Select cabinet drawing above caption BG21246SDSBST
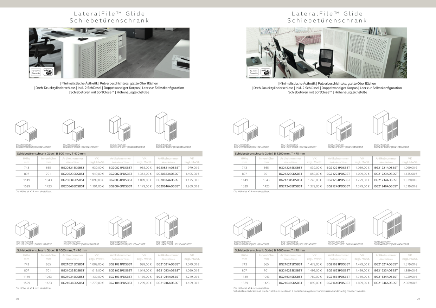The width and height of the screenshot is (436, 308). [x=385, y=127]
